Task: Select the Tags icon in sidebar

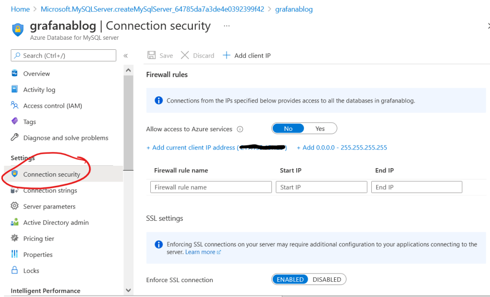Action: click(x=14, y=122)
